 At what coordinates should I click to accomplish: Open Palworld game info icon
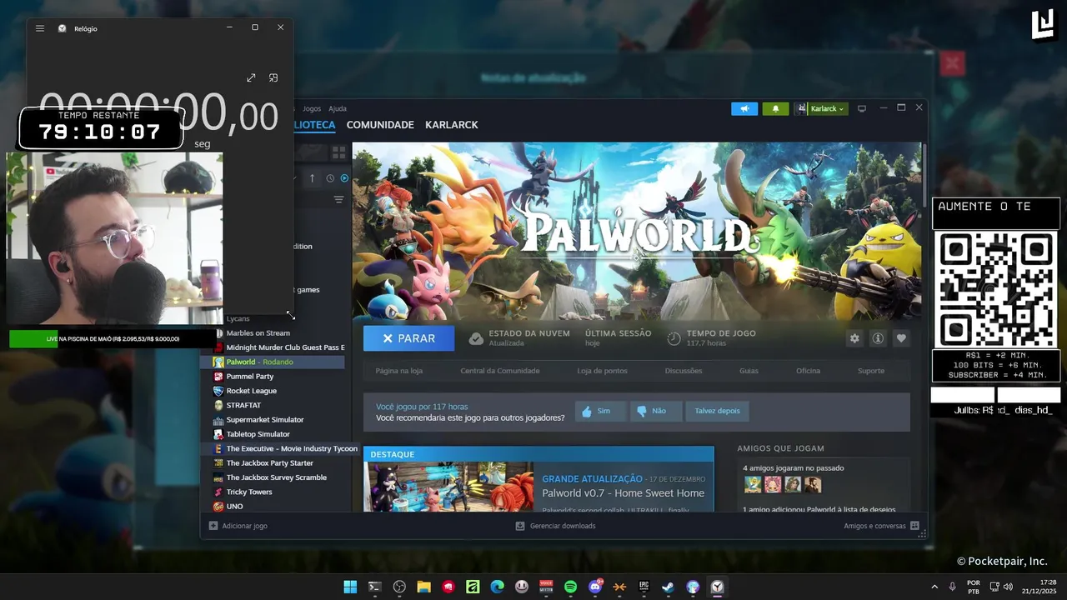pyautogui.click(x=878, y=338)
